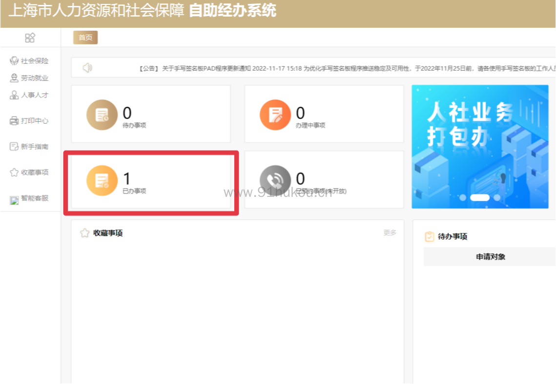Open the 已办事项 card showing 1
The image size is (556, 384).
click(x=151, y=181)
